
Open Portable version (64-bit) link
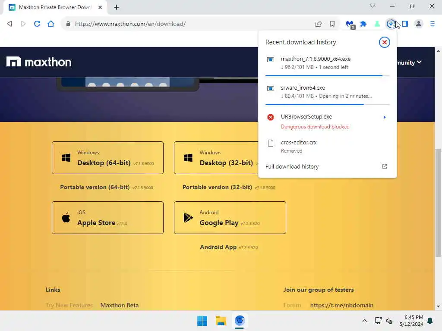(x=107, y=187)
